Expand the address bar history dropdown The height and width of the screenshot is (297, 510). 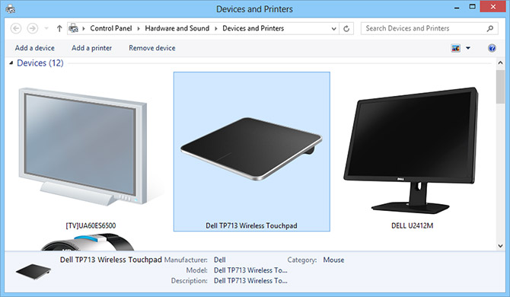tap(333, 29)
